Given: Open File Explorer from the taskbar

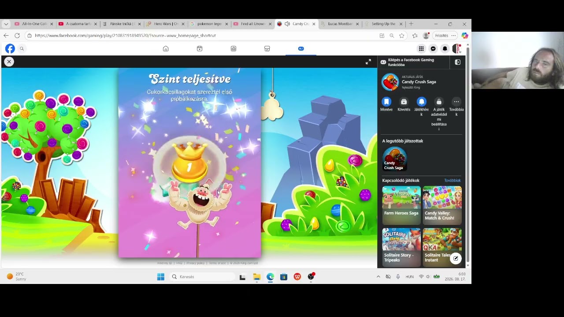Looking at the screenshot, I should tap(256, 277).
